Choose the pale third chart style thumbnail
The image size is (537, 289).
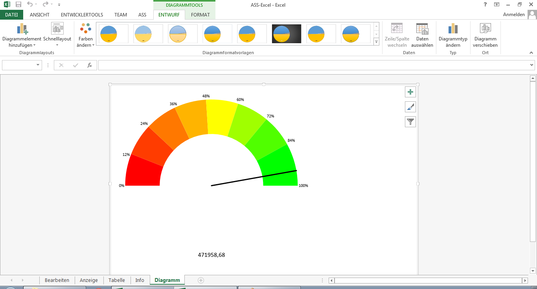point(183,34)
